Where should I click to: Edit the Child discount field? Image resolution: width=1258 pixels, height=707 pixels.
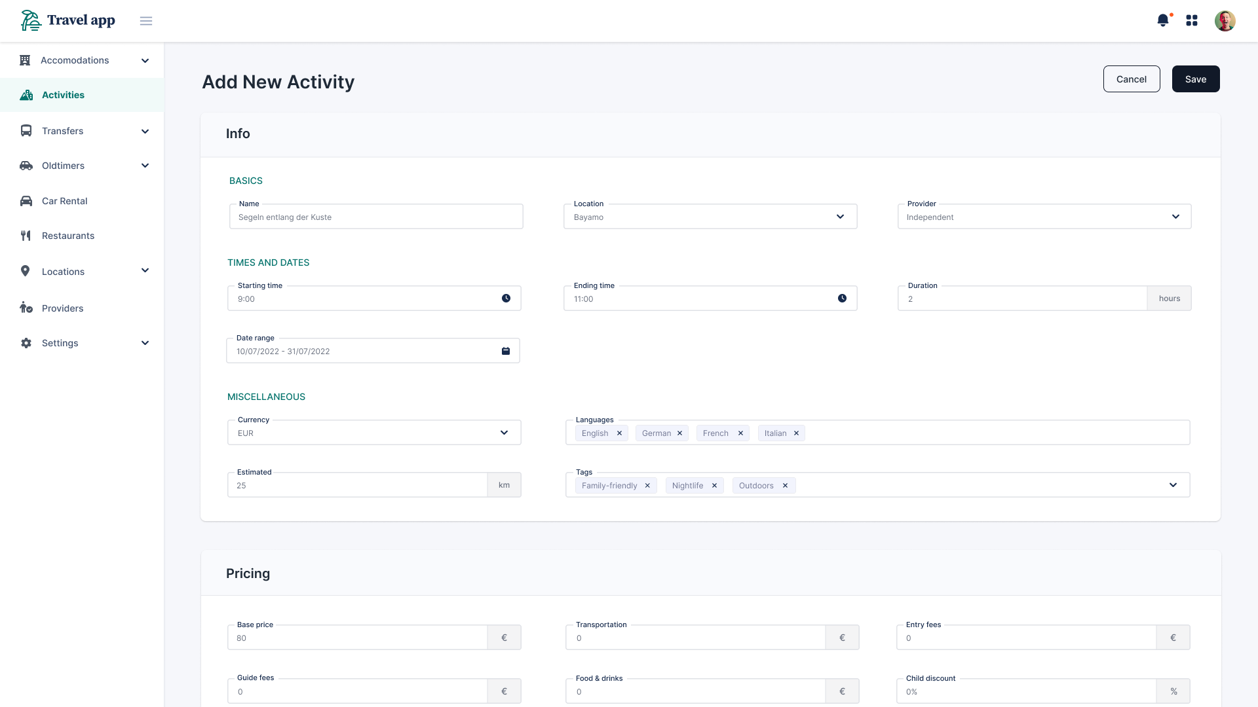[x=1026, y=691]
